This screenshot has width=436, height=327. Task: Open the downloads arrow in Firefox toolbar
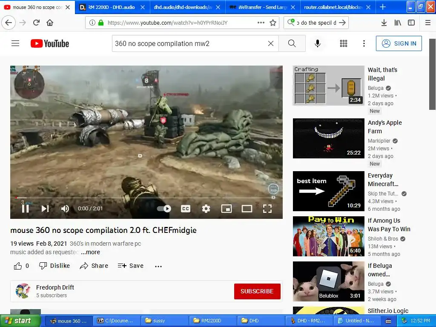(384, 23)
